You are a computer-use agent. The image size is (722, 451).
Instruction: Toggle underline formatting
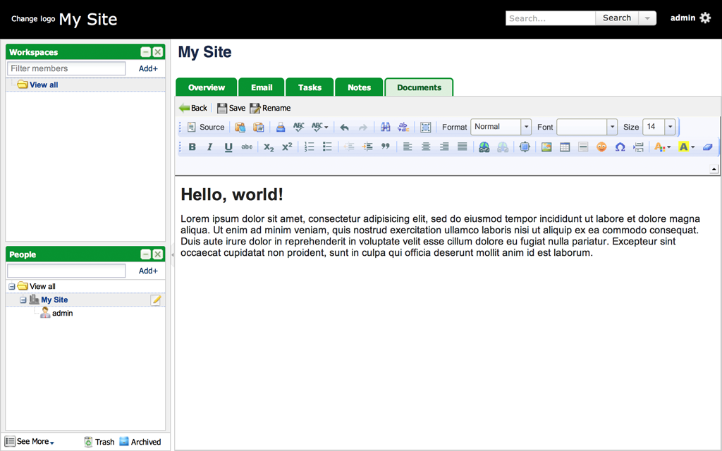point(228,147)
